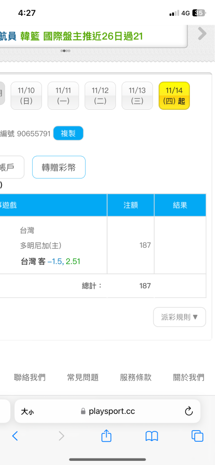
Task: Tap the cellular signal bars icon
Action: click(x=175, y=13)
